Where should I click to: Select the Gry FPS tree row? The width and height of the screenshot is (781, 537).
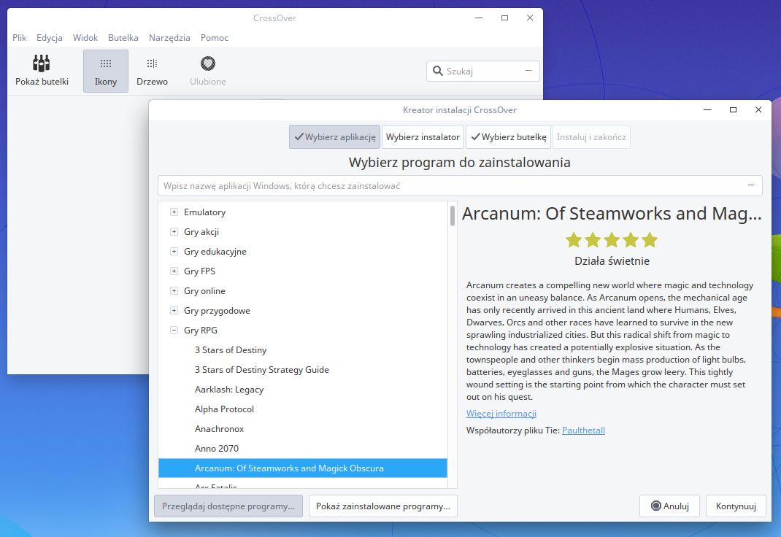coord(303,271)
